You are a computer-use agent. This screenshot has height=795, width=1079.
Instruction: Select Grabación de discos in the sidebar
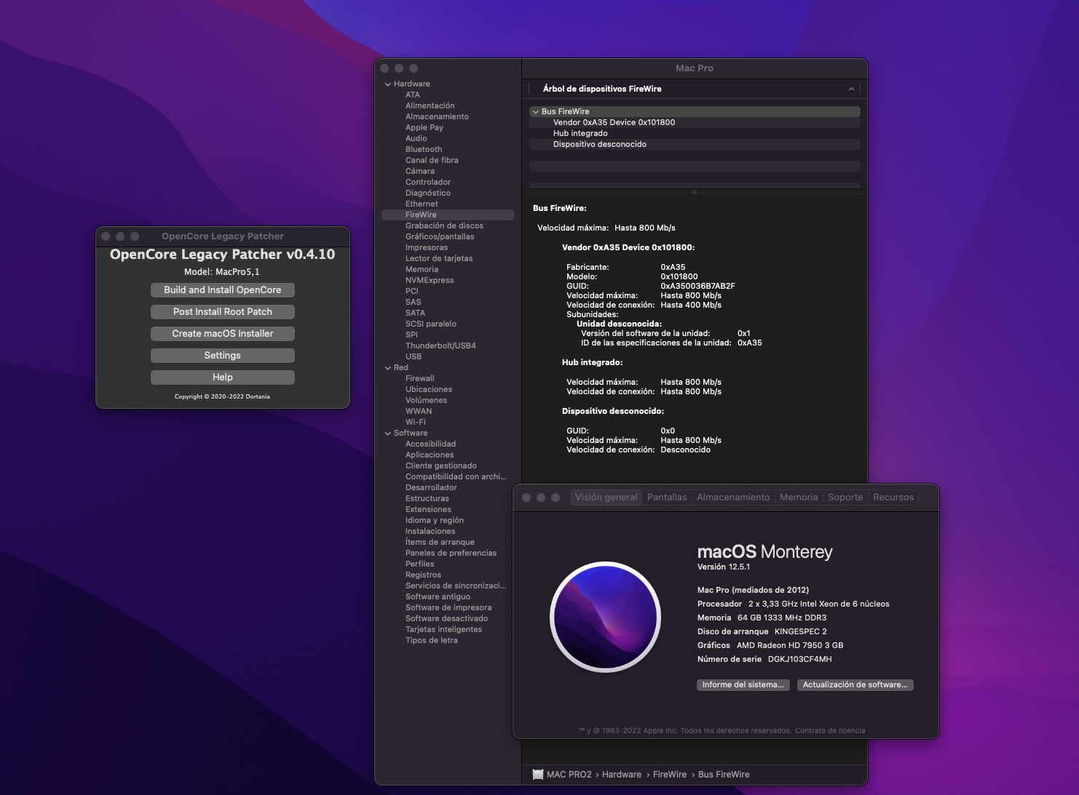point(444,226)
